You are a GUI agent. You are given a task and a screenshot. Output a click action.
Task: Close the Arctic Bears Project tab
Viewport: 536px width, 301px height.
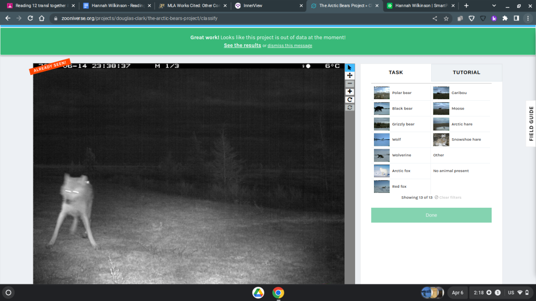pos(377,6)
